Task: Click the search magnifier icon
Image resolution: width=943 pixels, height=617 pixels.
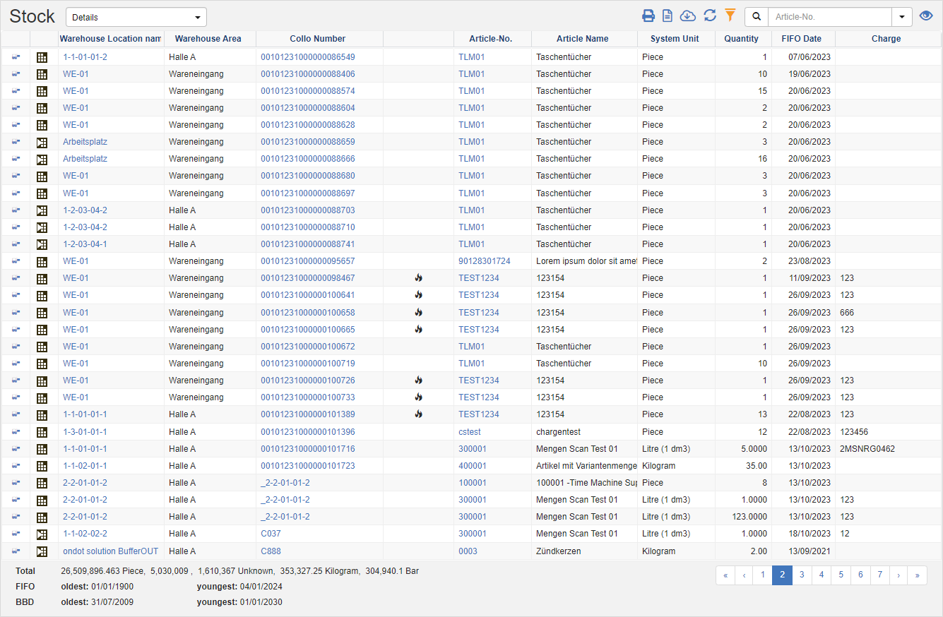Action: pyautogui.click(x=756, y=16)
